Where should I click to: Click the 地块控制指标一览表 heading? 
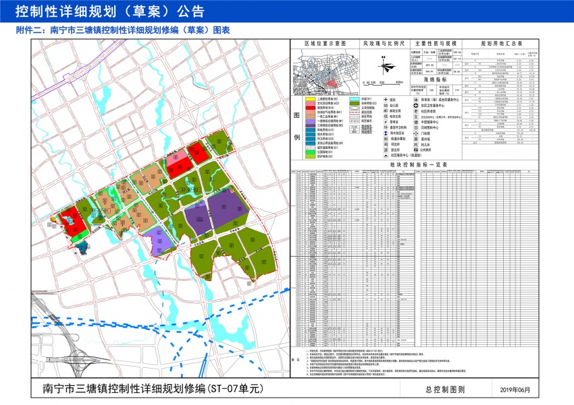click(419, 164)
